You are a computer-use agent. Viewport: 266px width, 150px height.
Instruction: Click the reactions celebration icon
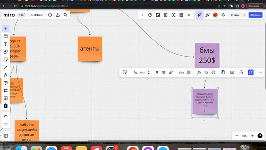point(207,15)
